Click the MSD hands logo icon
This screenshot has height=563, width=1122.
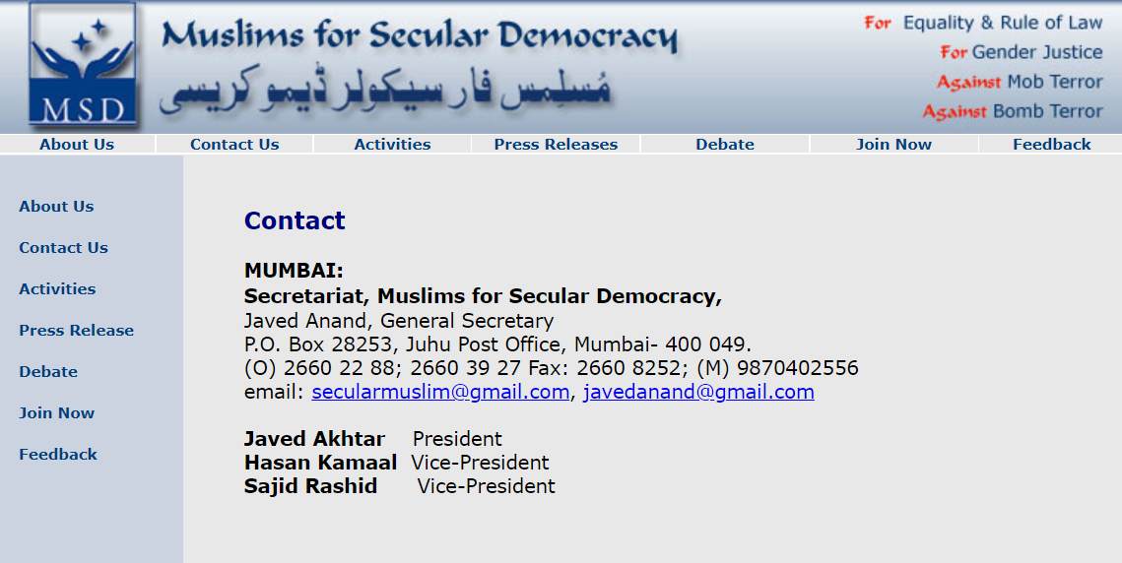coord(83,65)
